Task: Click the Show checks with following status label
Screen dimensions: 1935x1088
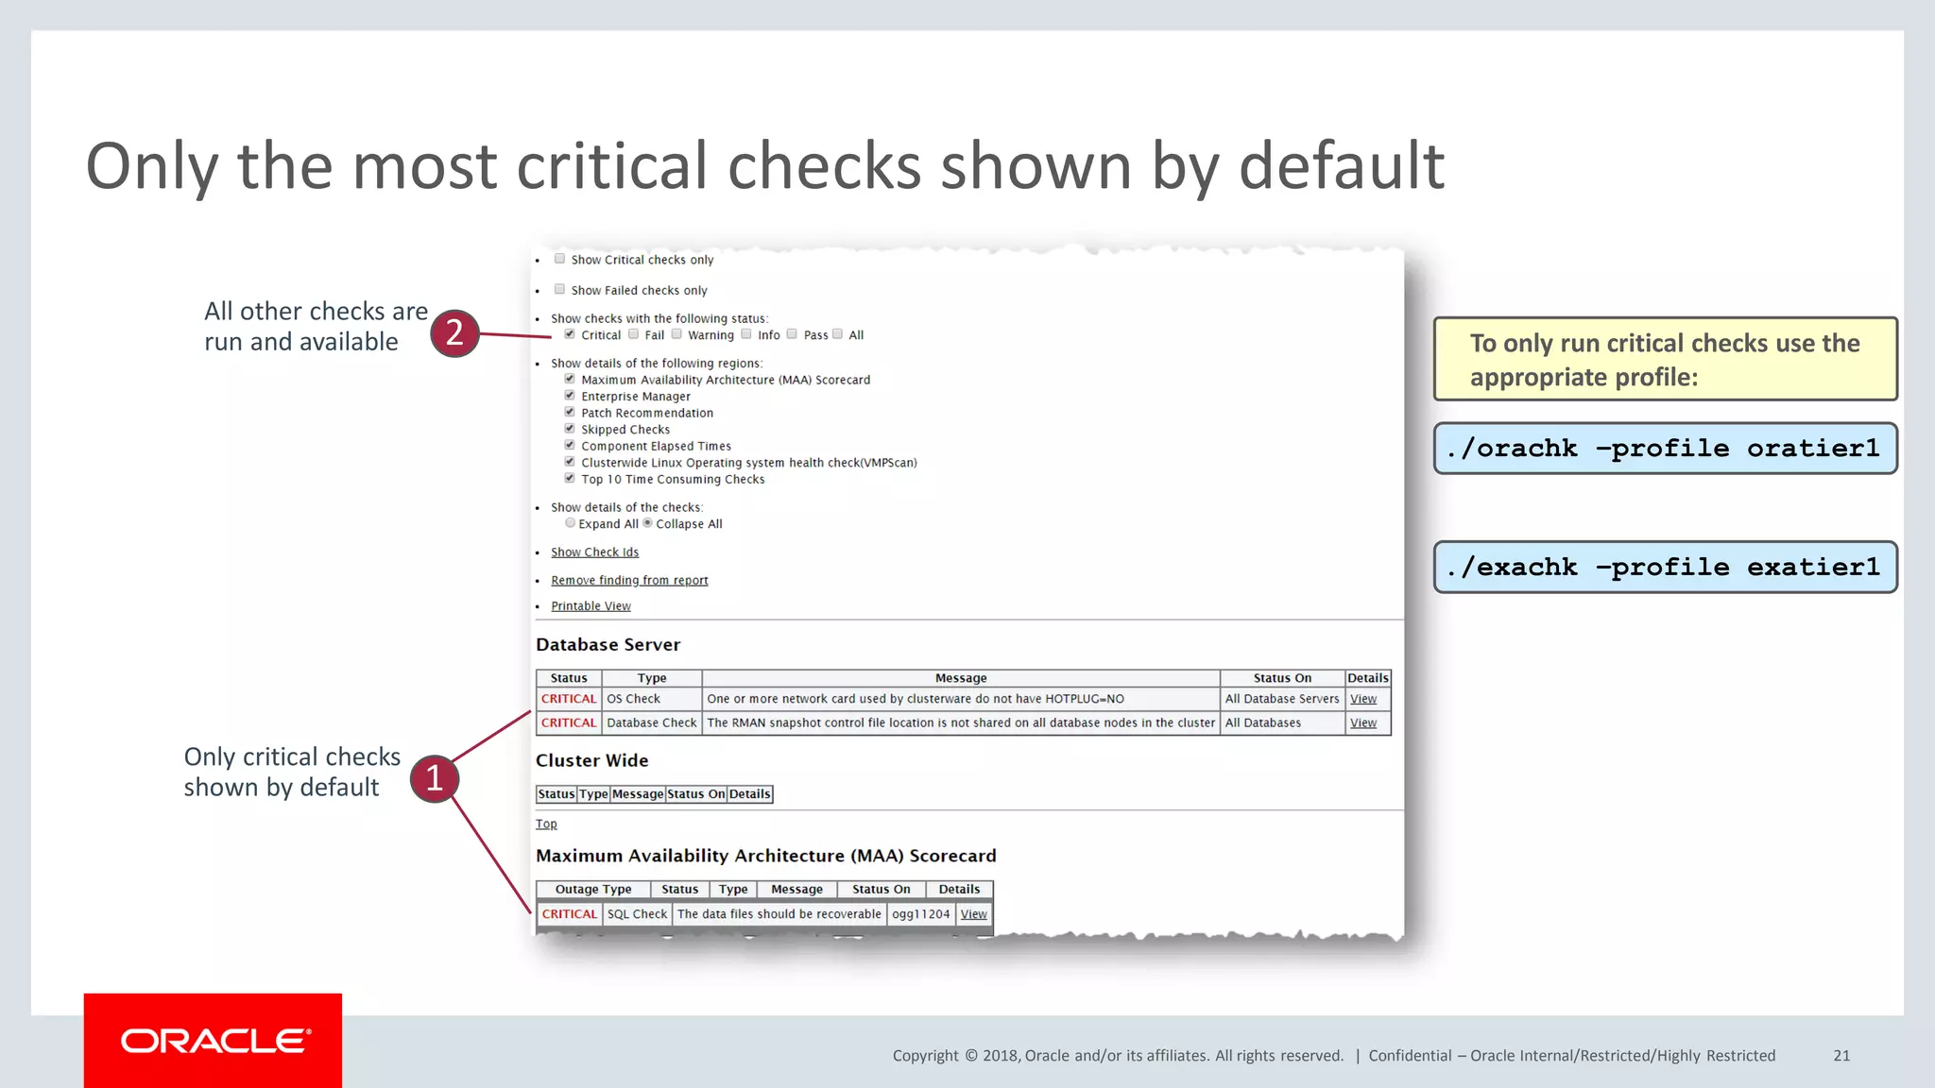Action: pyautogui.click(x=659, y=319)
